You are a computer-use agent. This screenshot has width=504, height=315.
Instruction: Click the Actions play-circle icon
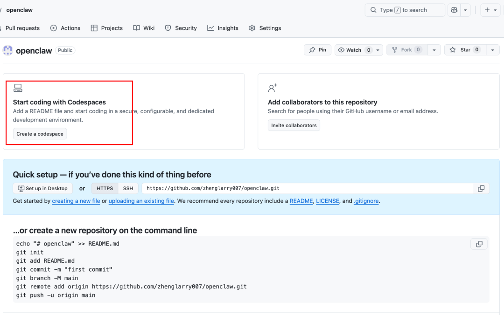click(x=54, y=28)
